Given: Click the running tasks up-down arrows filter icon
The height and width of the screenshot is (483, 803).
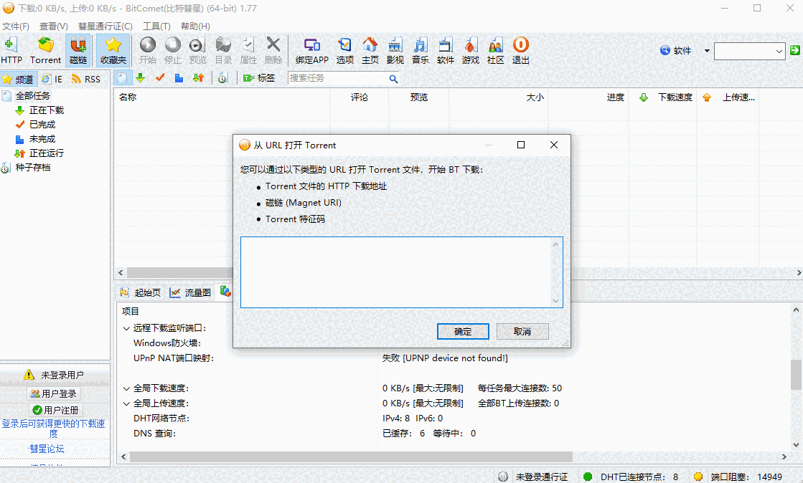Looking at the screenshot, I should click(x=198, y=78).
